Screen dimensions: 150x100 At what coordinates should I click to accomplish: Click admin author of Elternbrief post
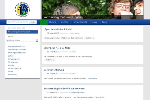[73, 52]
